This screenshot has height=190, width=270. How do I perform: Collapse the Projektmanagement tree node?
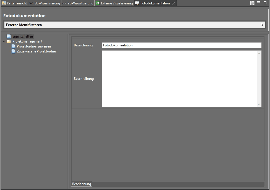(4, 41)
